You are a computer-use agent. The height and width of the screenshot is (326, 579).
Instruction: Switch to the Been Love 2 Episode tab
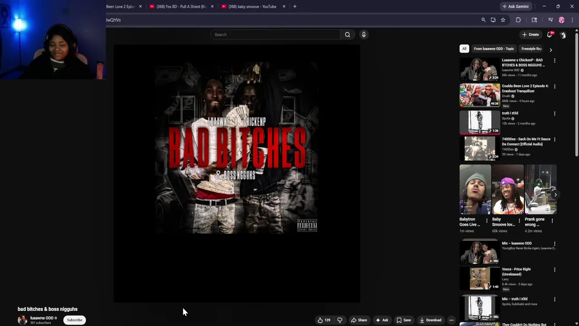point(120,6)
